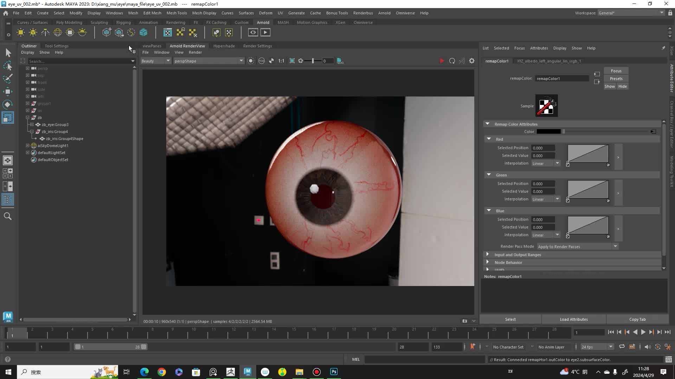Select zb_iris:Group4Shape in the Outliner

pyautogui.click(x=64, y=139)
